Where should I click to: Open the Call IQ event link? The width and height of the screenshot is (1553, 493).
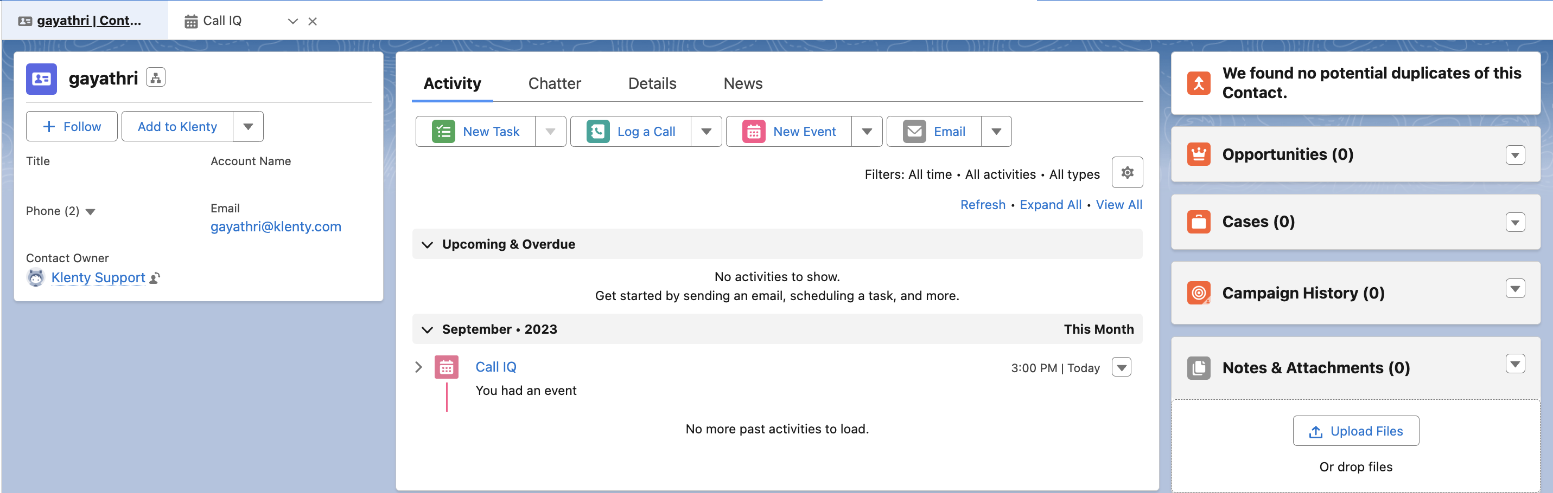click(495, 367)
